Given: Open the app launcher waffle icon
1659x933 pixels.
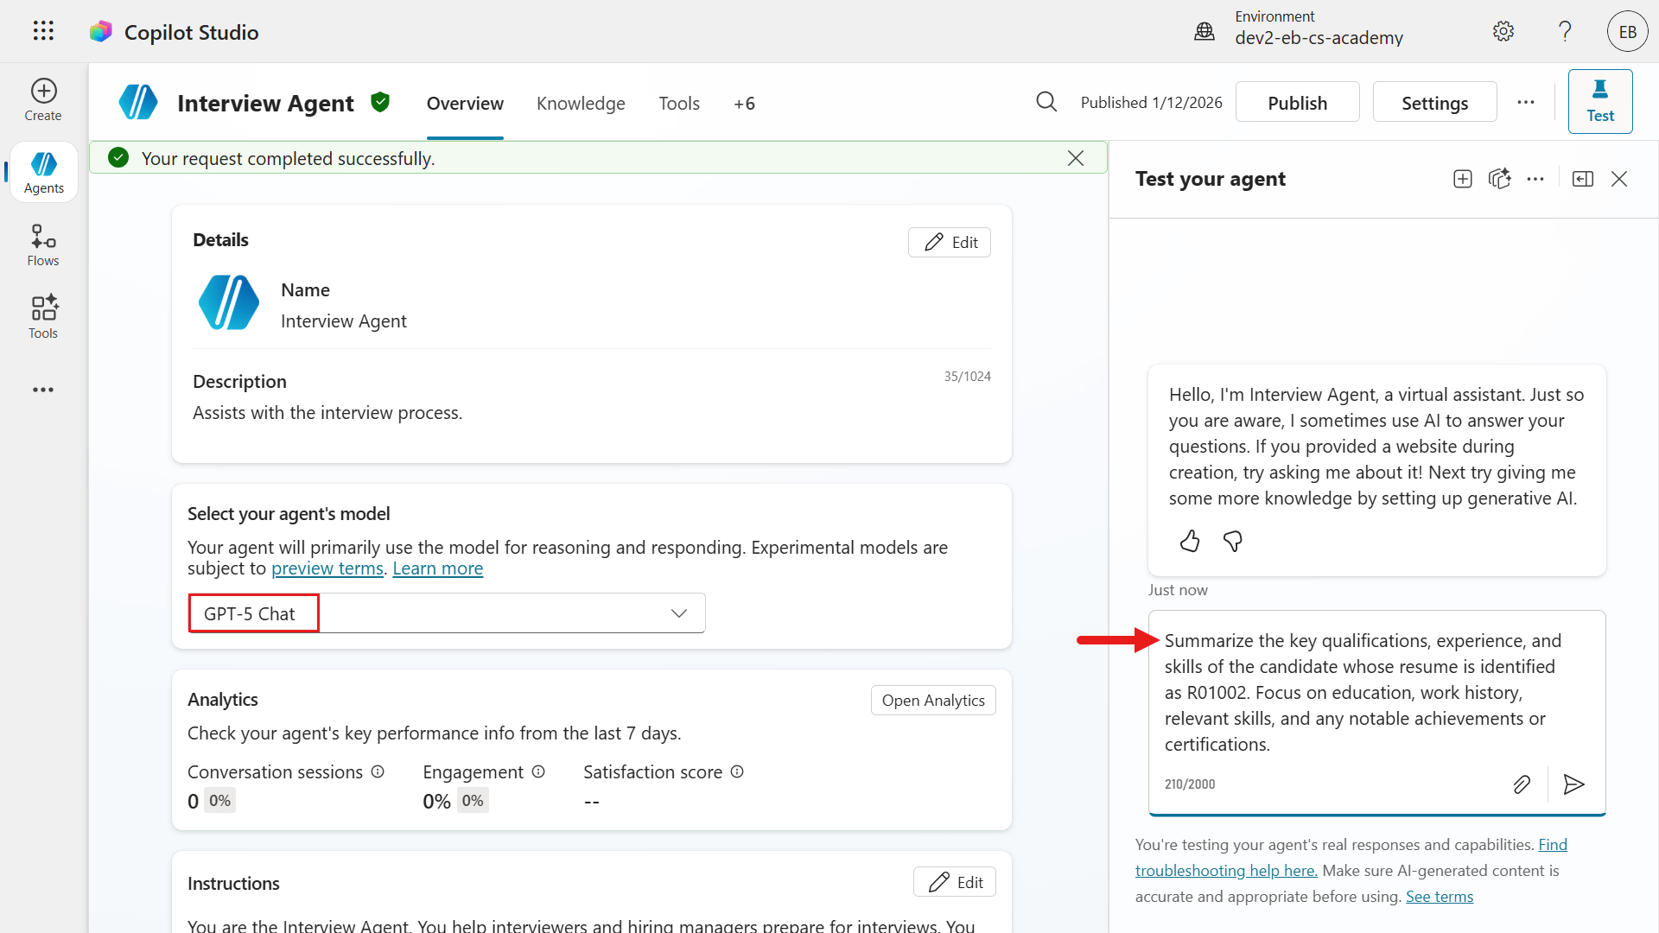Looking at the screenshot, I should click(43, 31).
